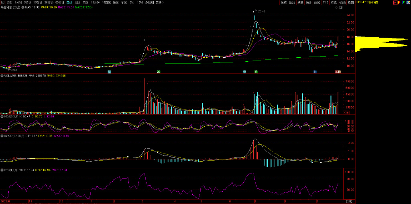This screenshot has width=411, height=204.
Task: Click the green arrow icon at top-right
Action: click(x=403, y=2)
